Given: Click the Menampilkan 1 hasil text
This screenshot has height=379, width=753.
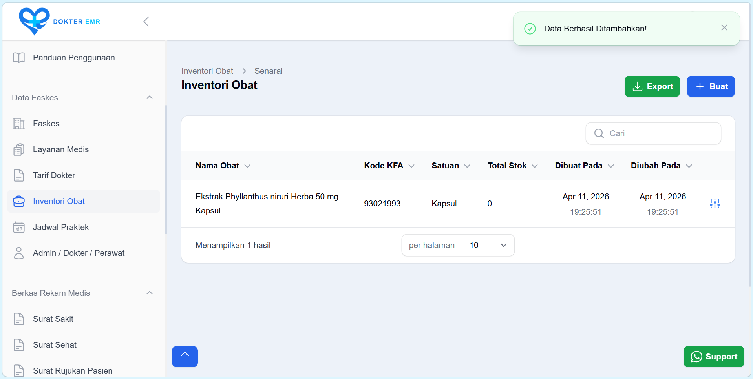Looking at the screenshot, I should (x=233, y=245).
